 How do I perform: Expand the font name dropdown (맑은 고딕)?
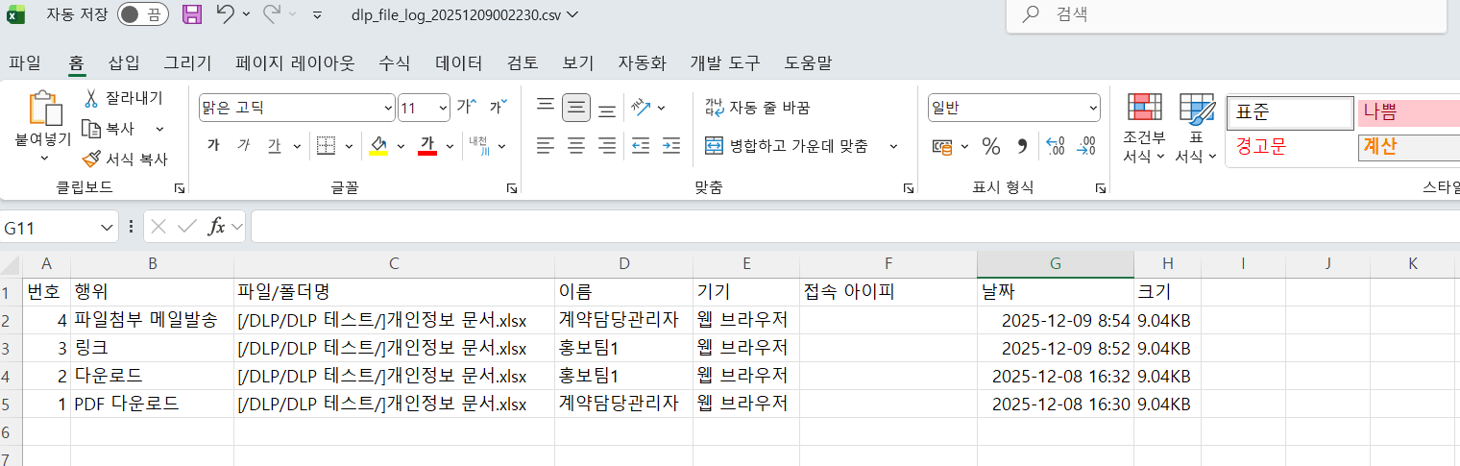pyautogui.click(x=388, y=108)
